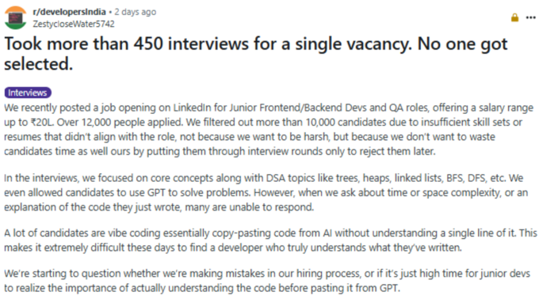Open the "Took more than 450 interviews" post title
The width and height of the screenshot is (539, 303).
click(x=256, y=54)
